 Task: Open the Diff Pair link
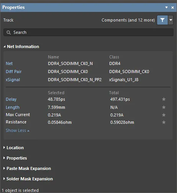pyautogui.click(x=13, y=72)
